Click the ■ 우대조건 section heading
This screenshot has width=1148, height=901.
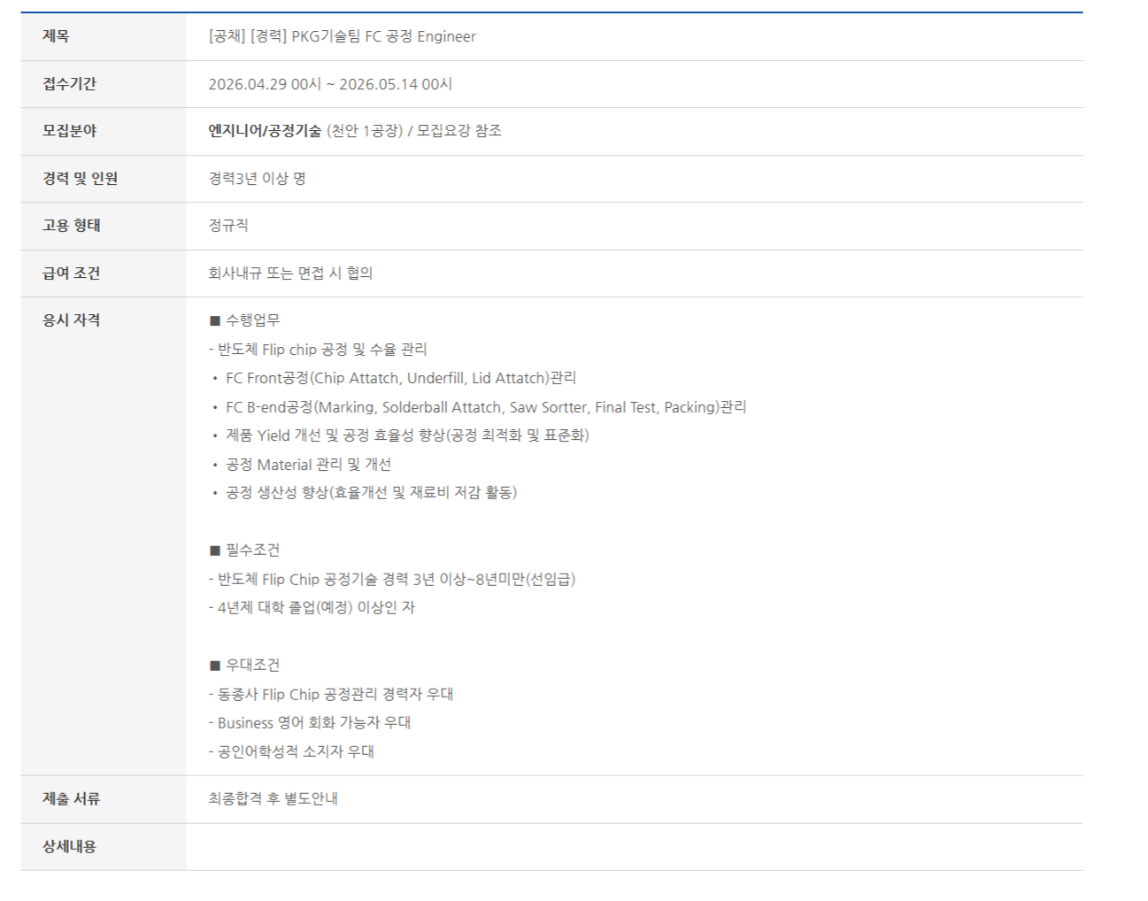244,666
